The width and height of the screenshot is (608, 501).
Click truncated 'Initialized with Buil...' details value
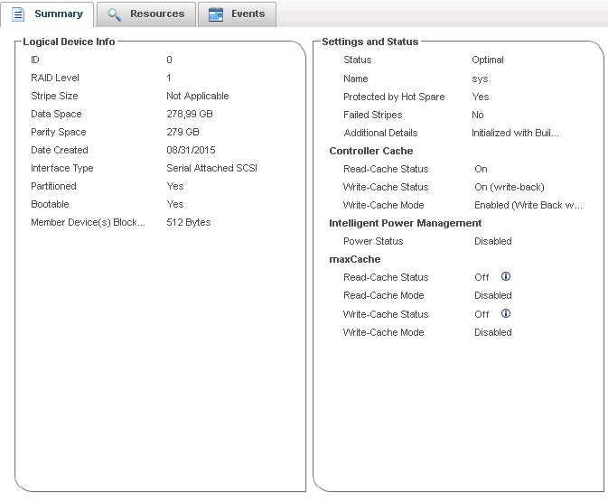tap(515, 133)
